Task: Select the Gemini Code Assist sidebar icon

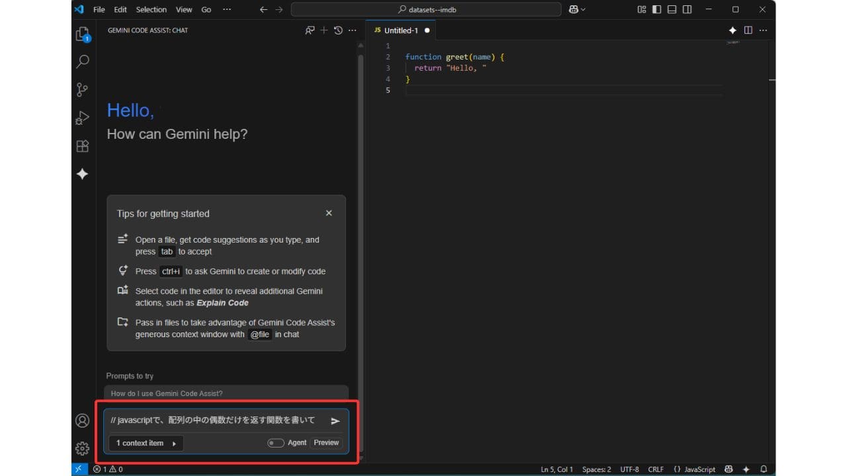Action: (82, 174)
